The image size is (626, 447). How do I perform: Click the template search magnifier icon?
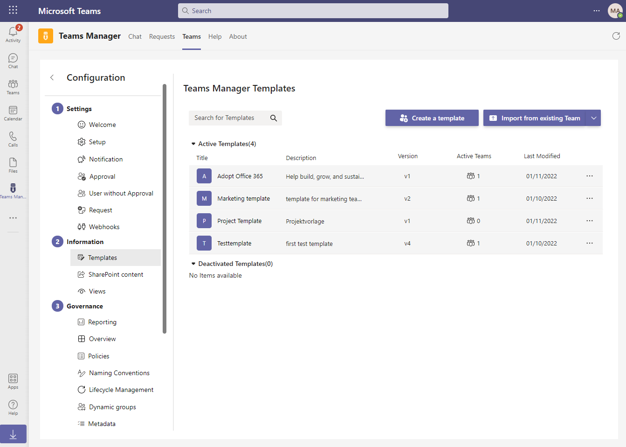click(274, 118)
